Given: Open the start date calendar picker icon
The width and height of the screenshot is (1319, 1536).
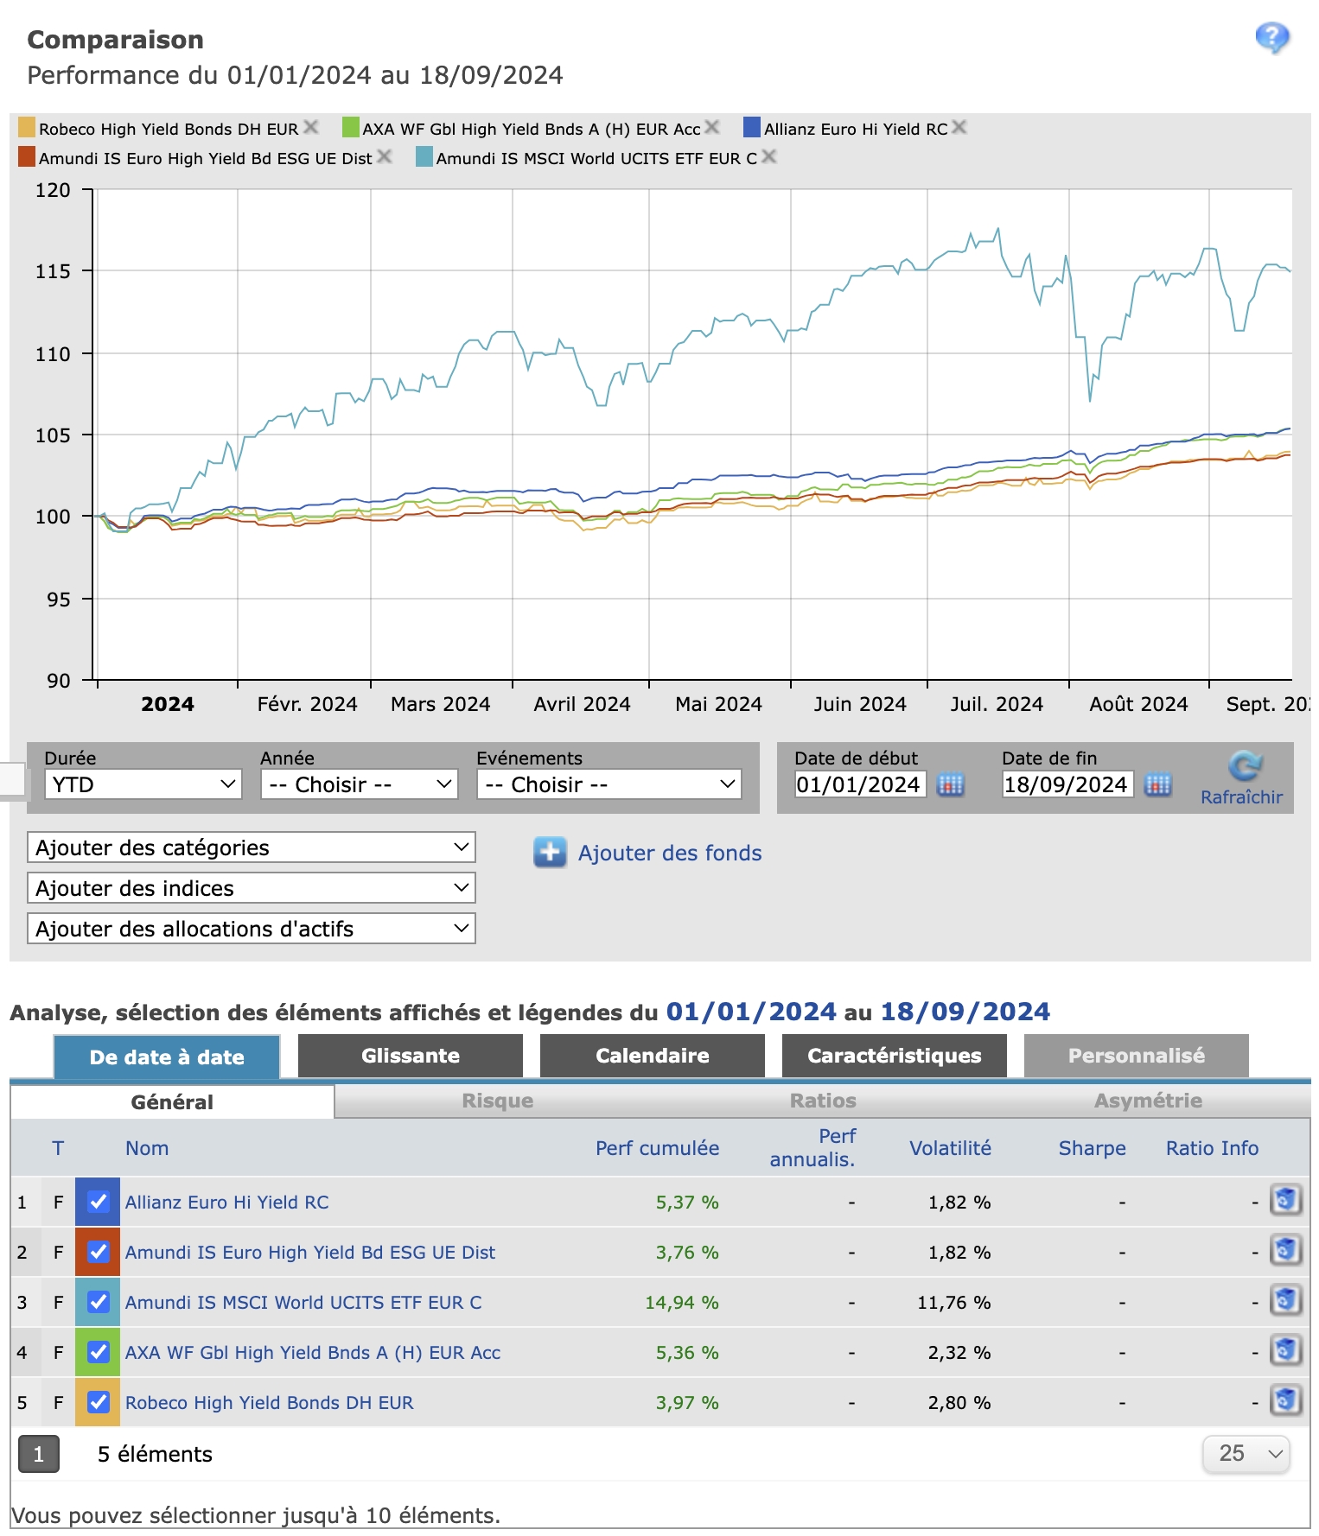Looking at the screenshot, I should [x=950, y=784].
